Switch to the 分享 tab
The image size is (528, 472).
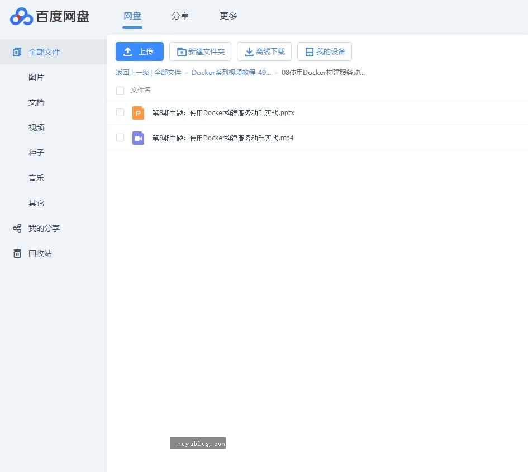point(180,16)
